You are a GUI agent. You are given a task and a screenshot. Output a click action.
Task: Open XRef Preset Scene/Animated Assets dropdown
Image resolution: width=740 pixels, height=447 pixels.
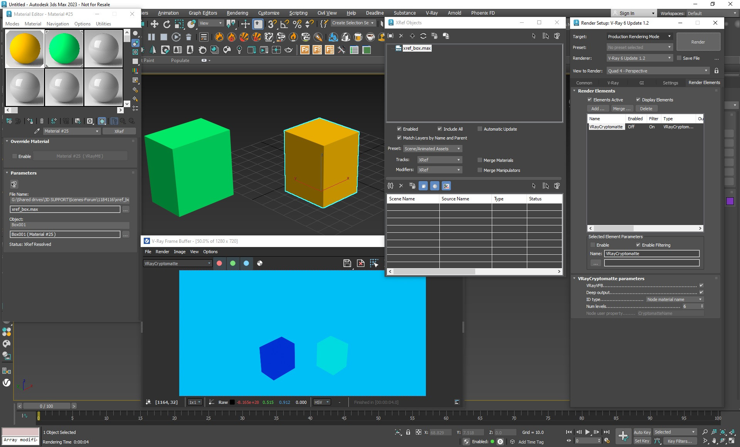pos(432,148)
